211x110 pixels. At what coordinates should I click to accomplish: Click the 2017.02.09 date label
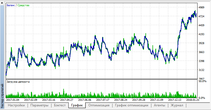tap(31, 100)
